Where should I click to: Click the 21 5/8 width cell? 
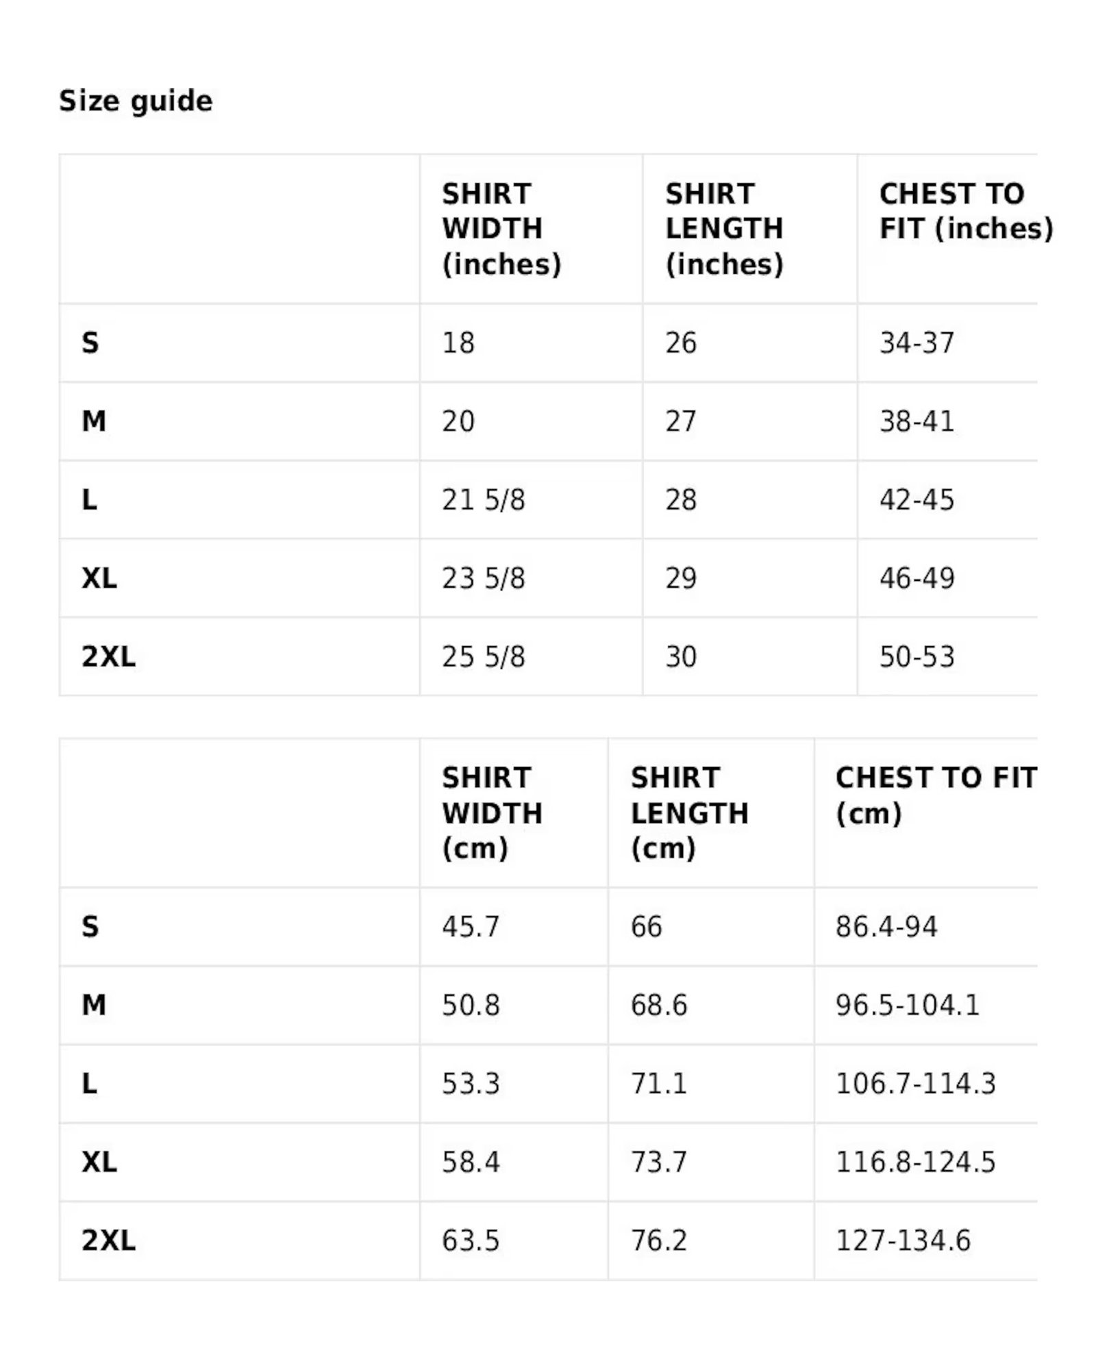pos(484,500)
